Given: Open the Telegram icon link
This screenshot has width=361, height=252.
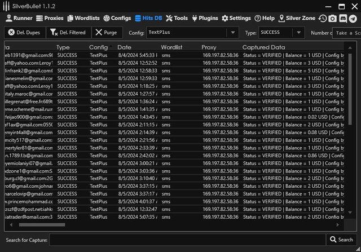Looking at the screenshot, I should (353, 19).
